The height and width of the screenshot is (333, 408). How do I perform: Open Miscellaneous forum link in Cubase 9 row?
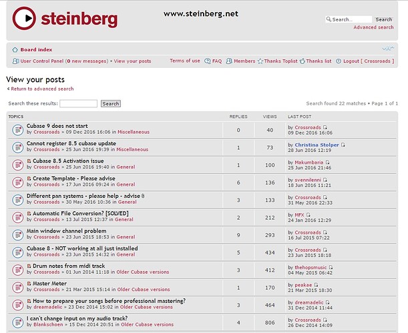[x=134, y=132]
